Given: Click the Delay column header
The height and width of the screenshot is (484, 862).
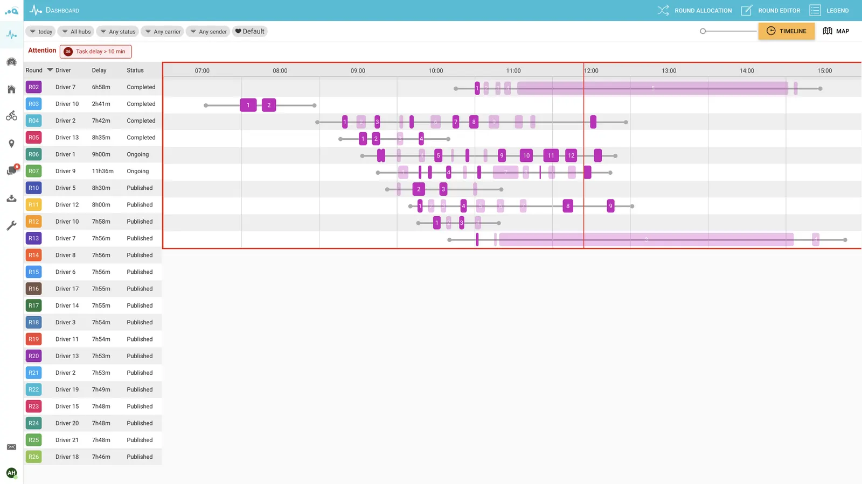Looking at the screenshot, I should [x=99, y=70].
